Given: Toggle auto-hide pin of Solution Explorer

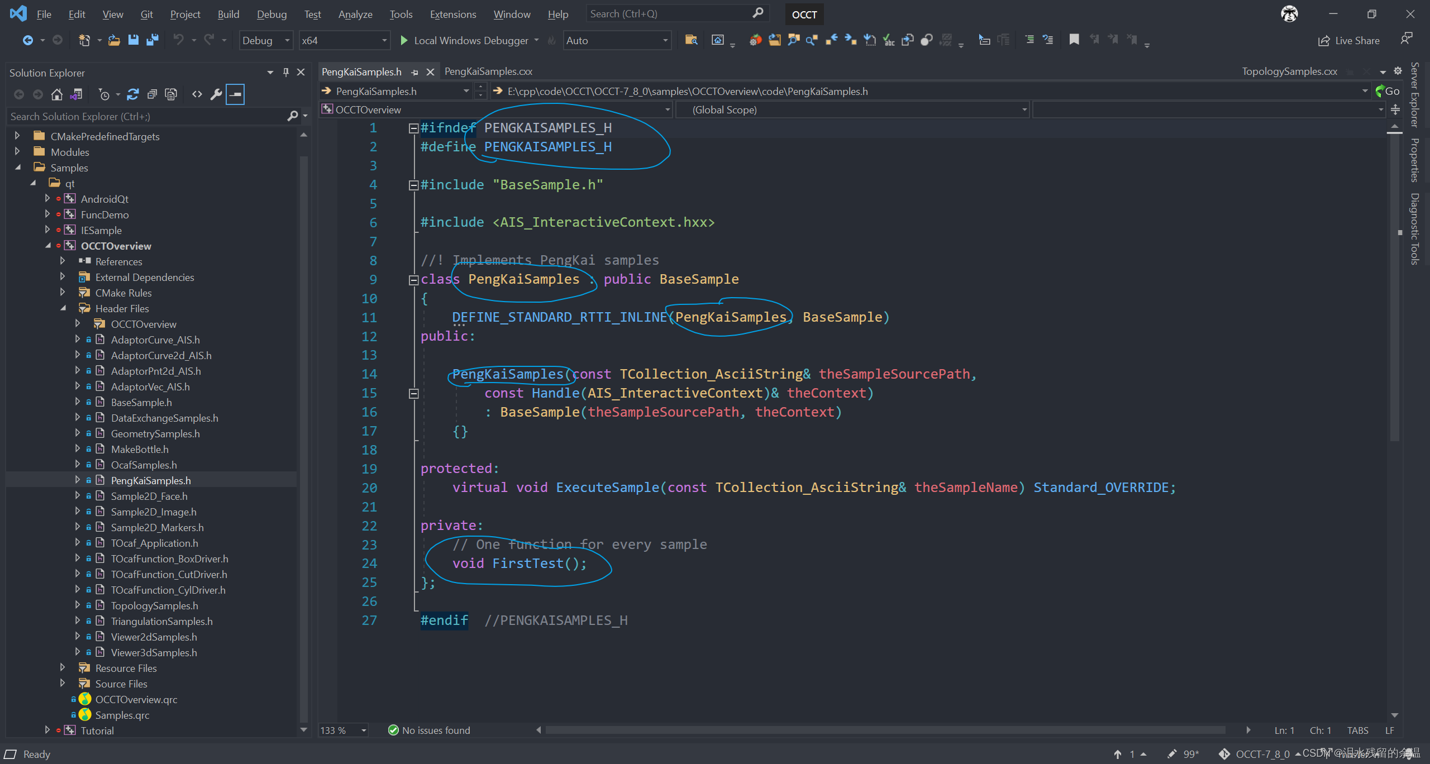Looking at the screenshot, I should (285, 72).
